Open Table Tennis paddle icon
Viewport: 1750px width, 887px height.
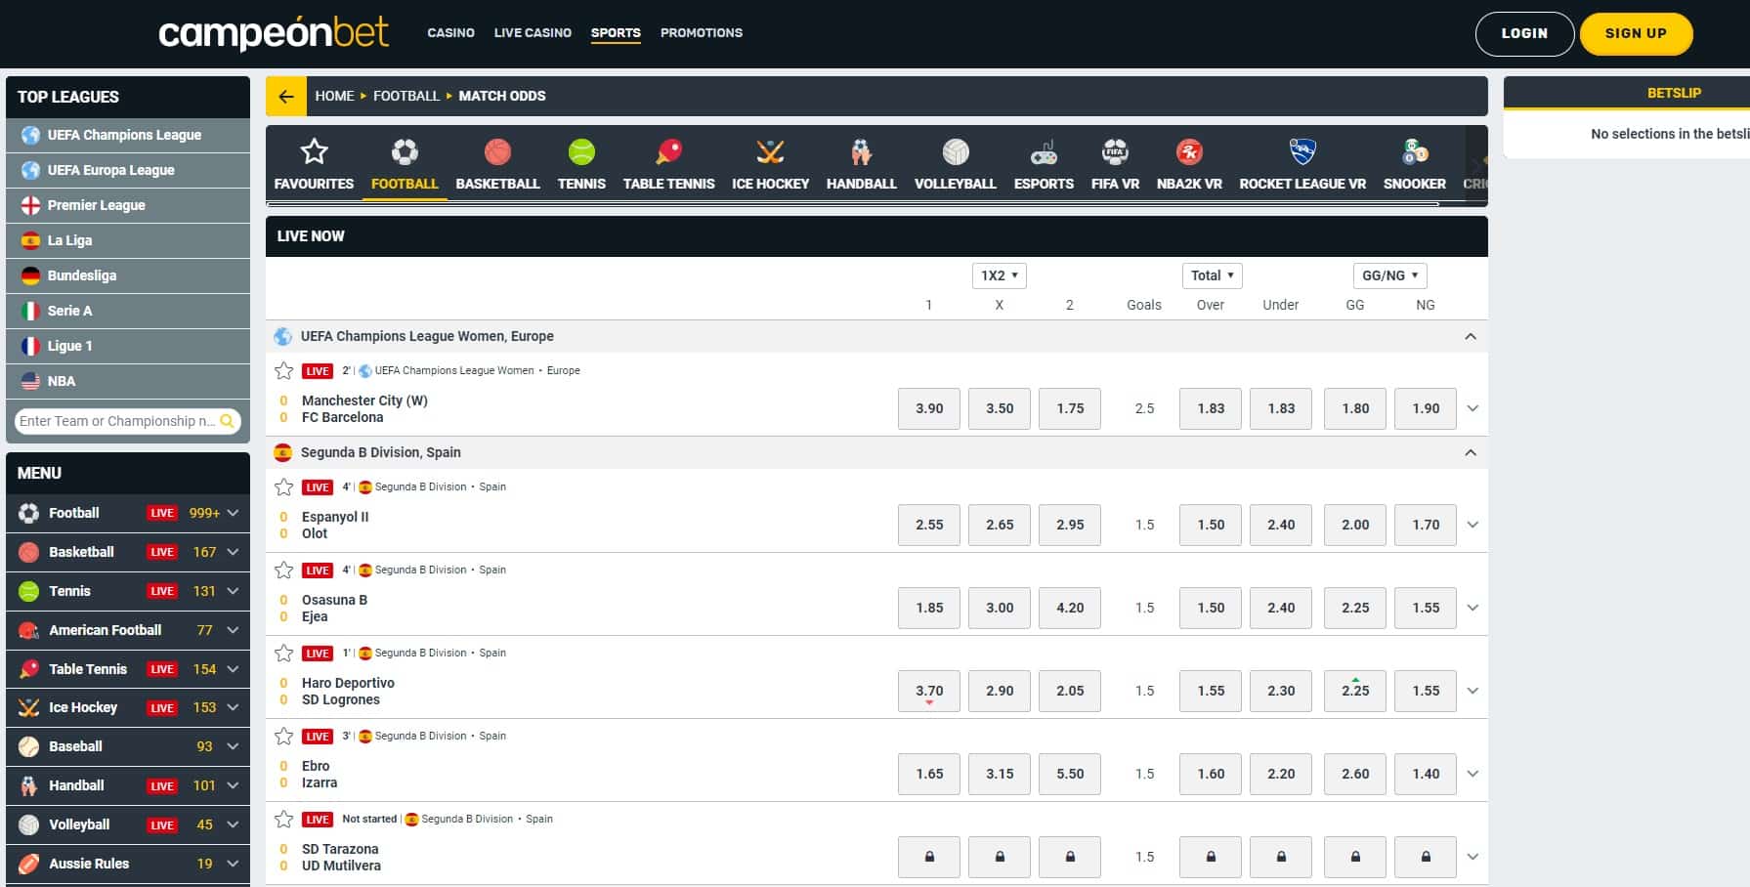coord(669,151)
